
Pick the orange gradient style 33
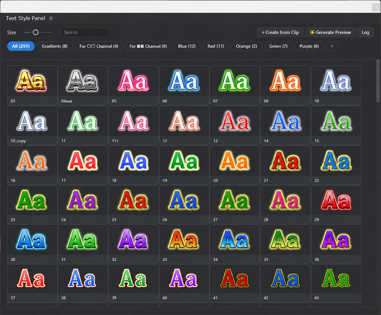(x=184, y=244)
